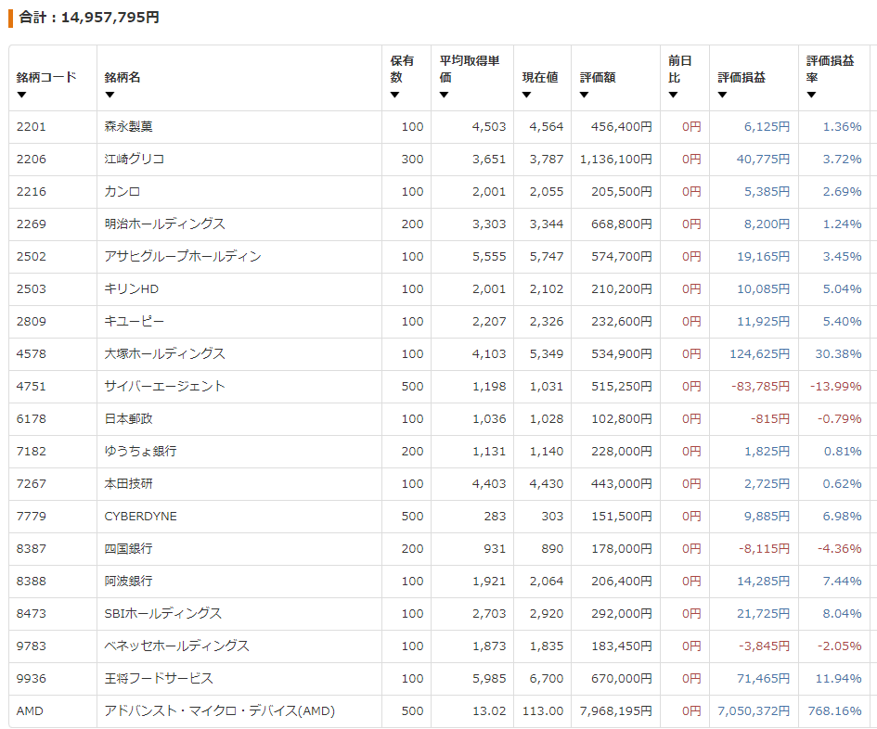The width and height of the screenshot is (877, 729).
Task: Sort by 評価損益率 using its arrow
Action: [x=811, y=95]
